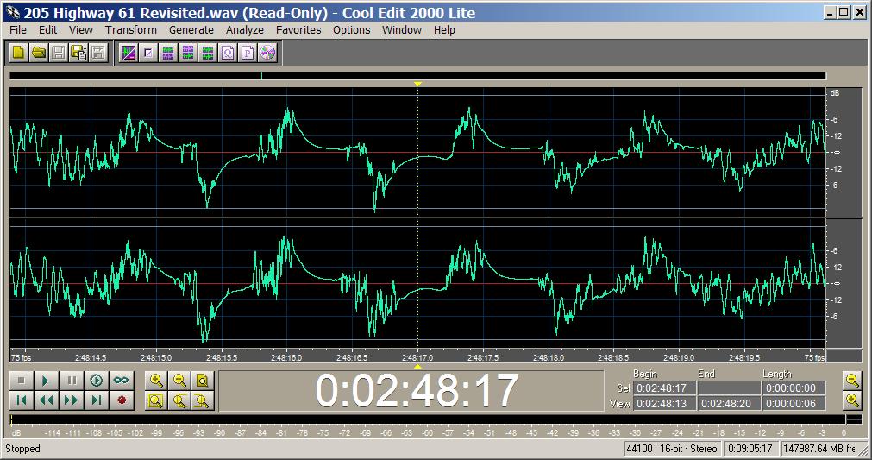This screenshot has width=872, height=460.
Task: Start recording with the red Record button
Action: tap(122, 400)
